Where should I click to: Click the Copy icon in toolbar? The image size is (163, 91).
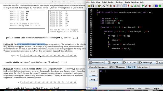click(107, 6)
